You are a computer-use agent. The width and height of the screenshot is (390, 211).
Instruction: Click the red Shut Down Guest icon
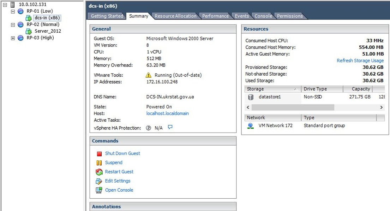[99, 154]
